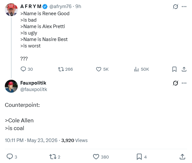Bookmark the AFRYM post

click(174, 69)
